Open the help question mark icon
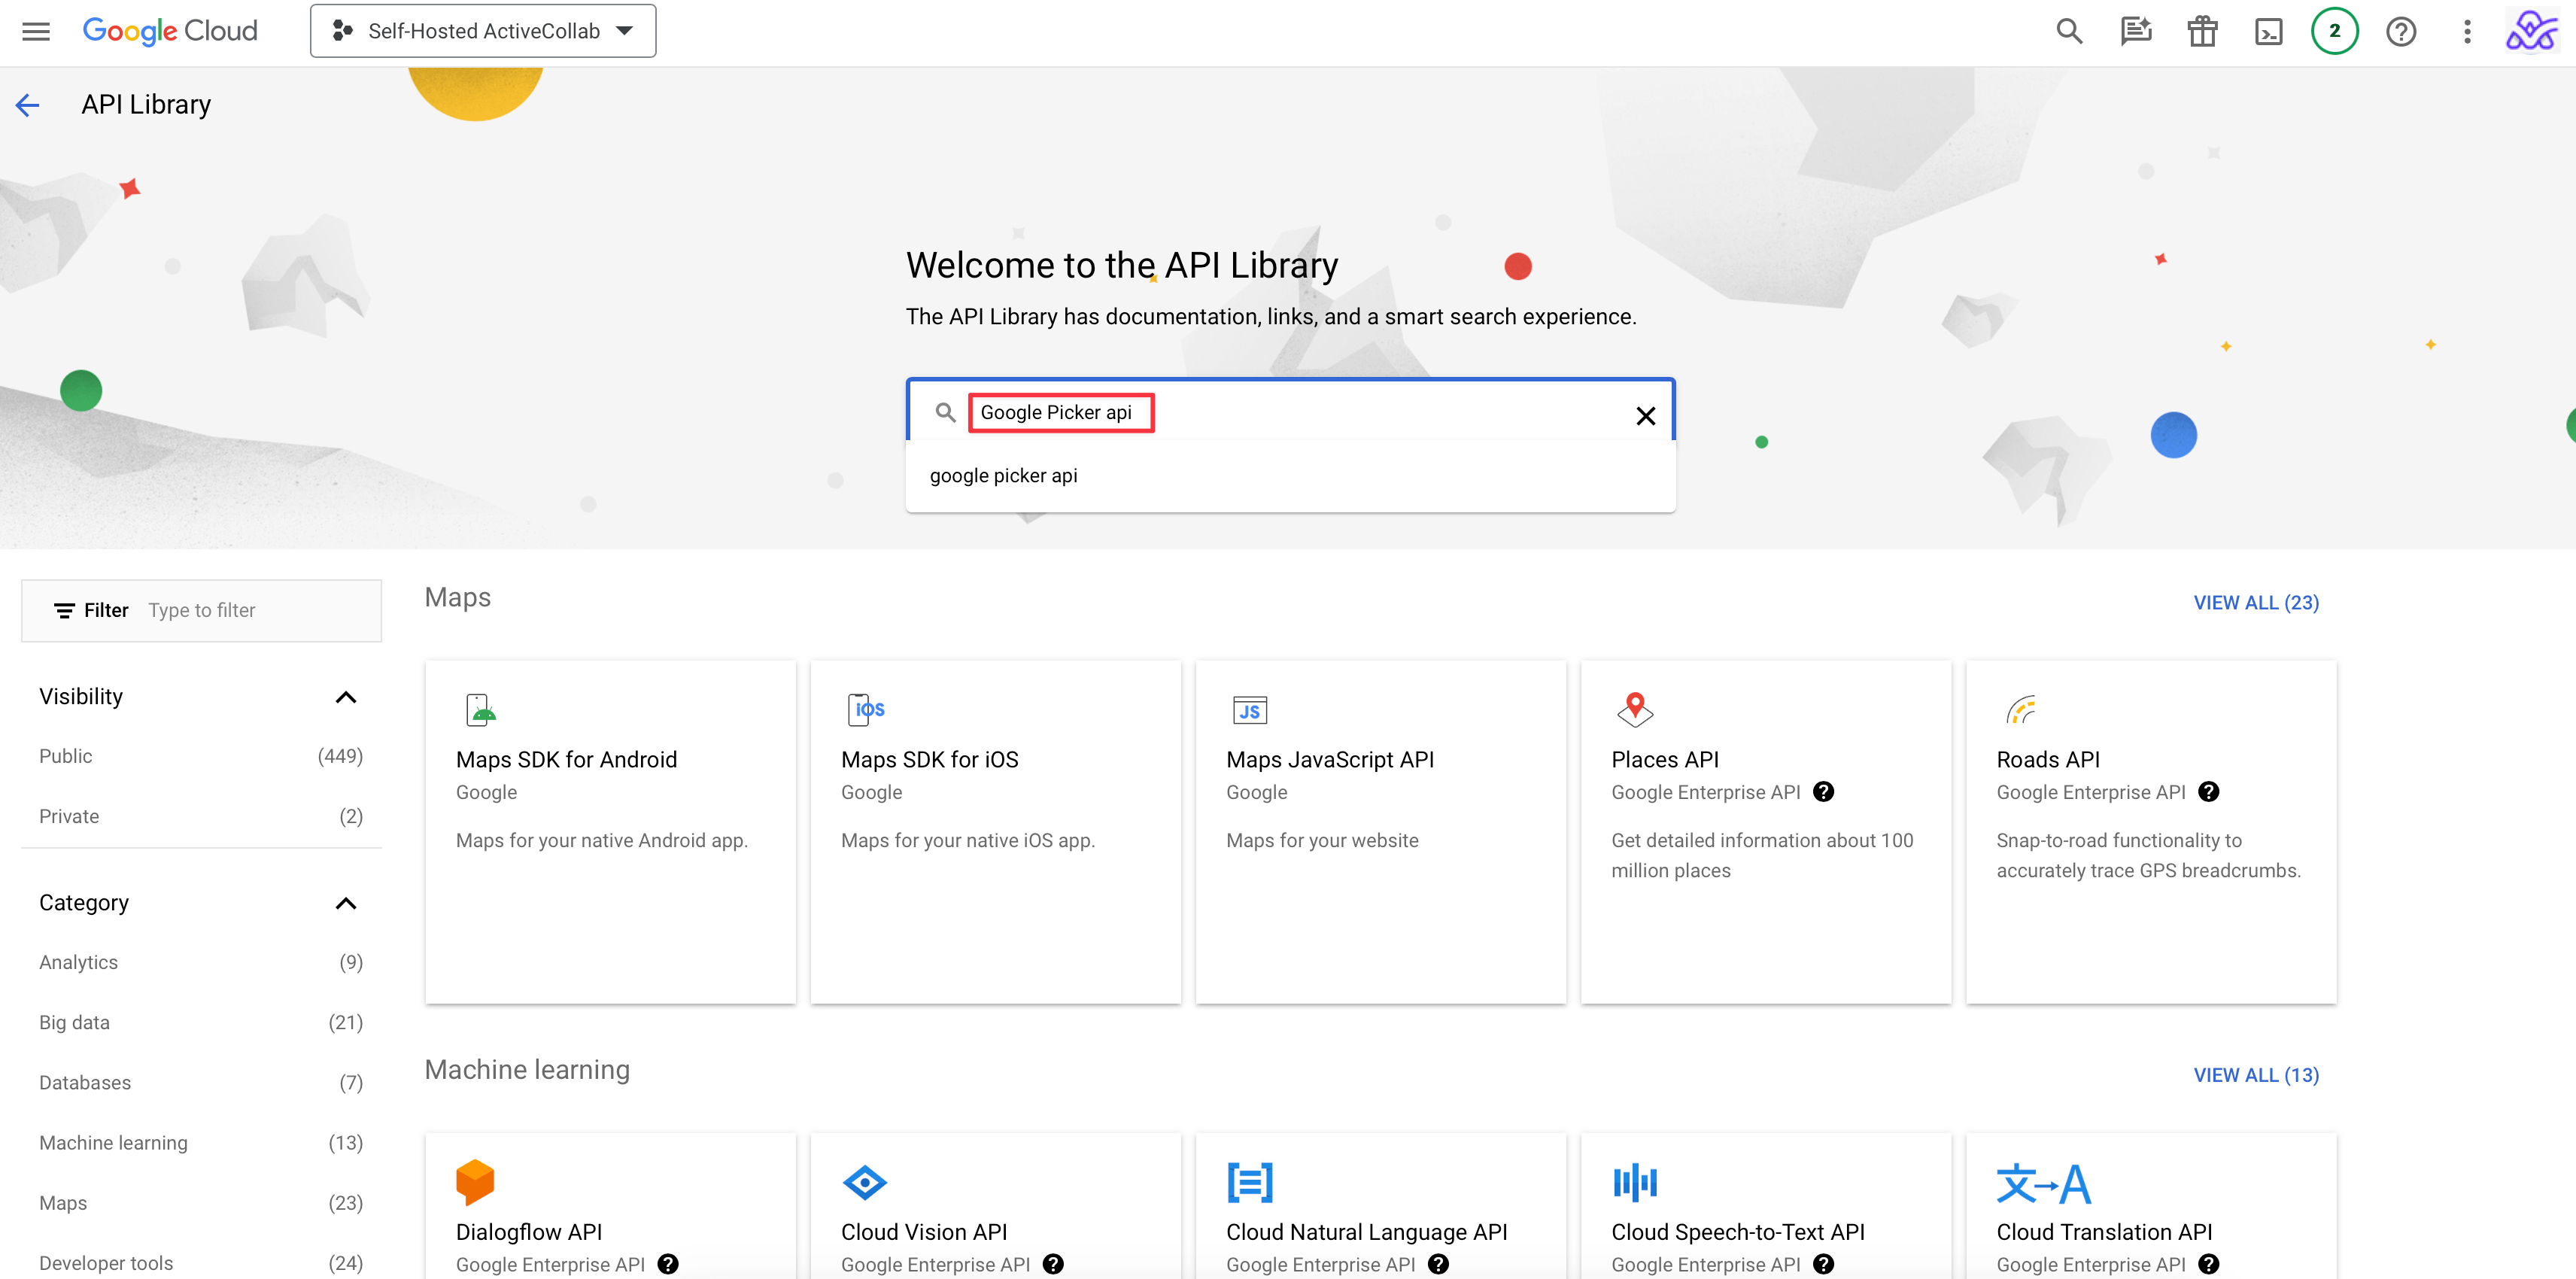The width and height of the screenshot is (2576, 1279). click(2400, 31)
